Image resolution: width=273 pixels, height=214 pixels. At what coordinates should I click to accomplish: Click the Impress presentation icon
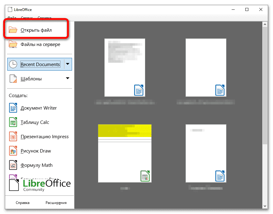tap(13, 137)
